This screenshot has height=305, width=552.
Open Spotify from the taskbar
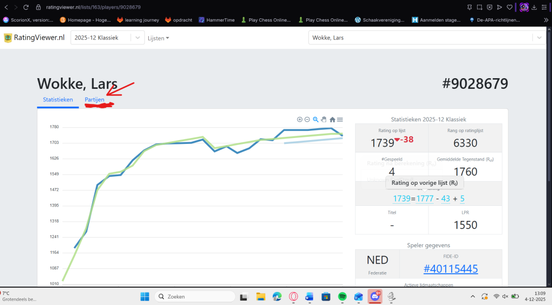coord(342,296)
